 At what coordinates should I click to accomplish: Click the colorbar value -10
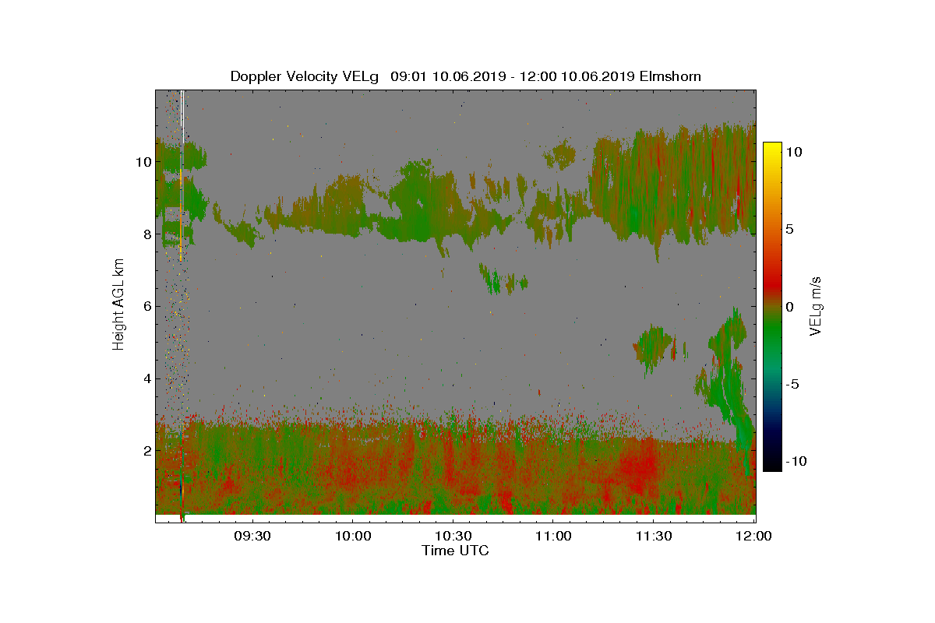[796, 461]
